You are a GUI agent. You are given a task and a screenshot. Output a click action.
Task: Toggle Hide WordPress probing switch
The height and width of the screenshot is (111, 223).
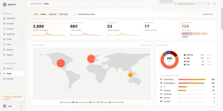tap(74, 14)
